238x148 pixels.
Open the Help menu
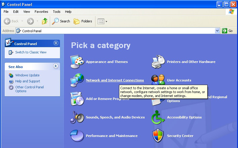(x=68, y=12)
